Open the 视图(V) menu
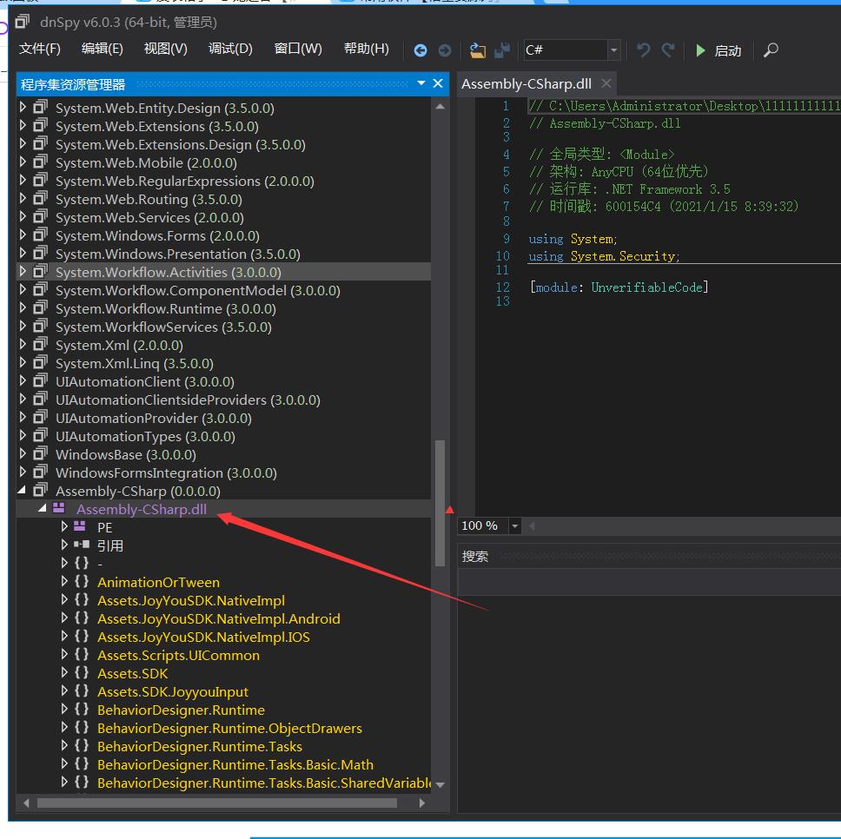Image resolution: width=841 pixels, height=839 pixels. pos(166,49)
